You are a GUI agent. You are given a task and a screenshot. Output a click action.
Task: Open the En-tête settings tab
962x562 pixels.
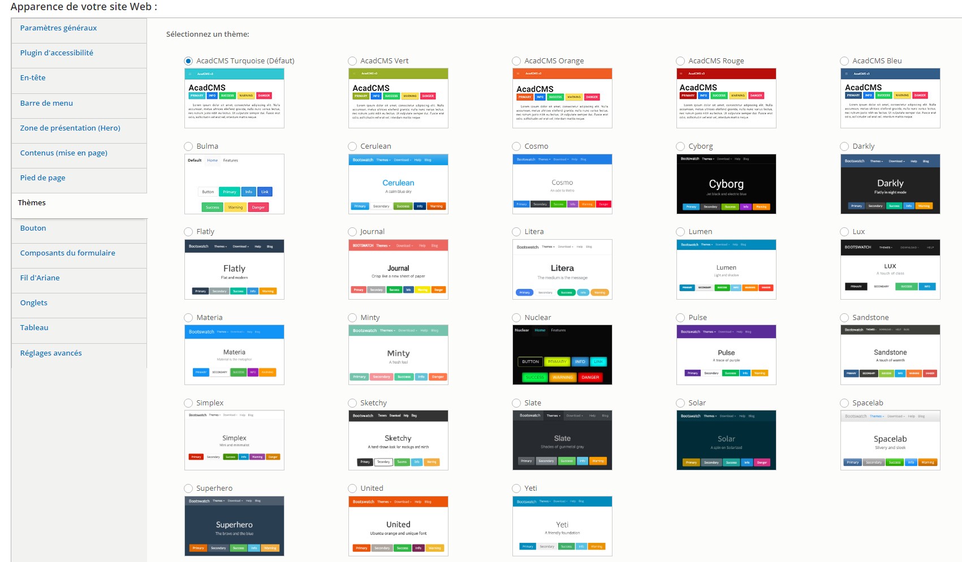pos(79,81)
